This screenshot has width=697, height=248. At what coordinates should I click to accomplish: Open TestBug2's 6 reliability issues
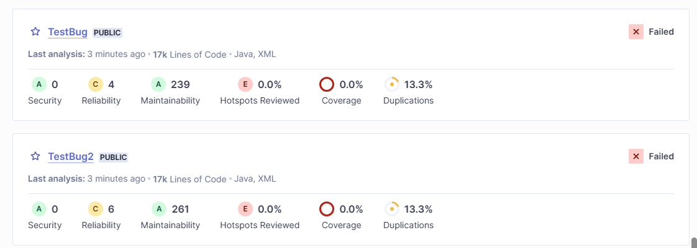coord(111,209)
